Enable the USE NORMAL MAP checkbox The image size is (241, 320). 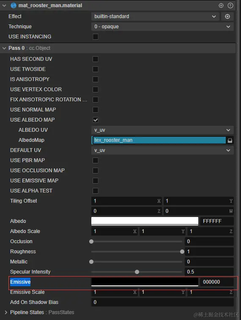pyautogui.click(x=96, y=110)
